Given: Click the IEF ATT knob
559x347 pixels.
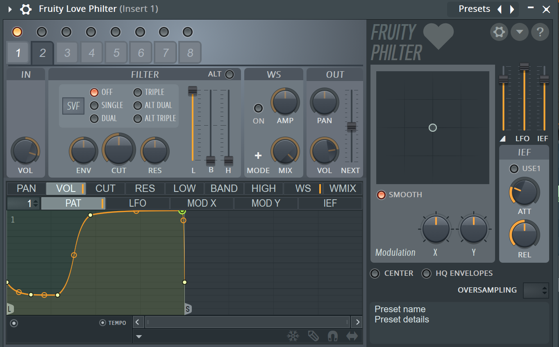Looking at the screenshot, I should pyautogui.click(x=525, y=192).
